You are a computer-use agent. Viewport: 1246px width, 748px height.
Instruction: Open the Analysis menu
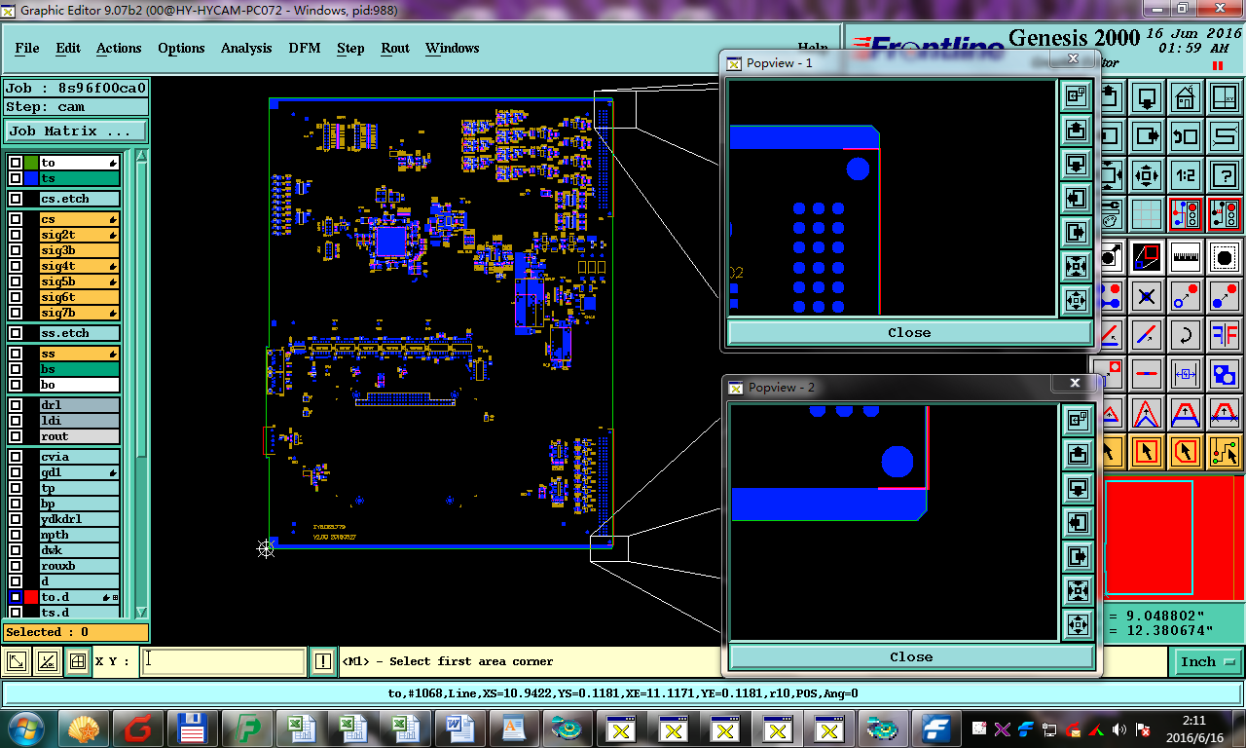246,48
